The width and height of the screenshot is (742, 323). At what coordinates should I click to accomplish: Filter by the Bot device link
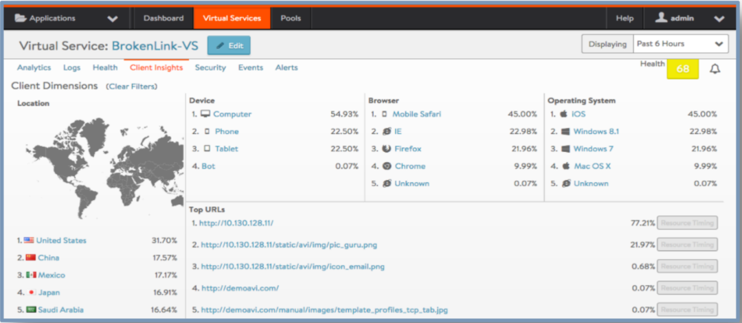tap(208, 166)
